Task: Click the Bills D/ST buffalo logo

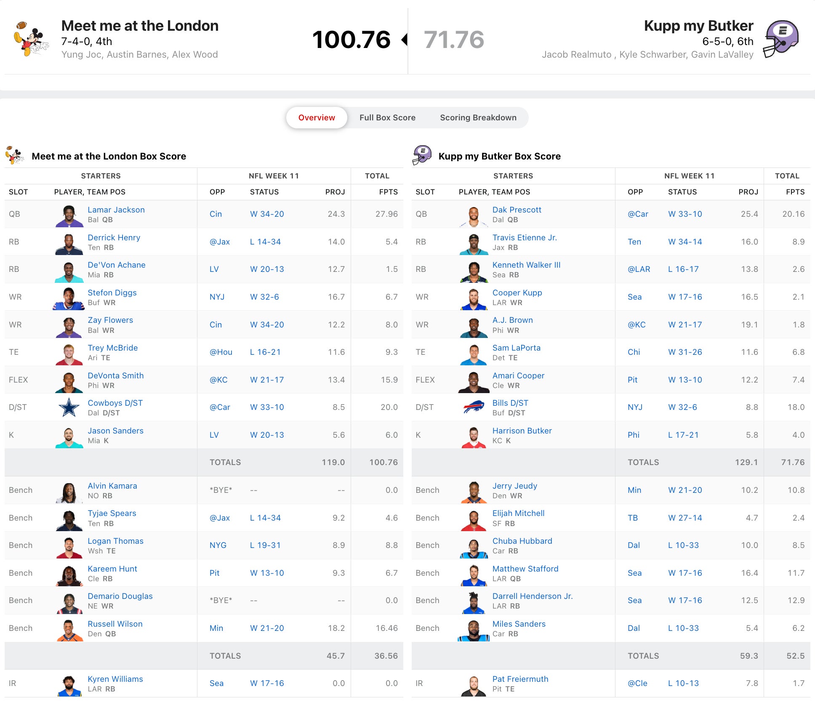Action: (x=474, y=407)
